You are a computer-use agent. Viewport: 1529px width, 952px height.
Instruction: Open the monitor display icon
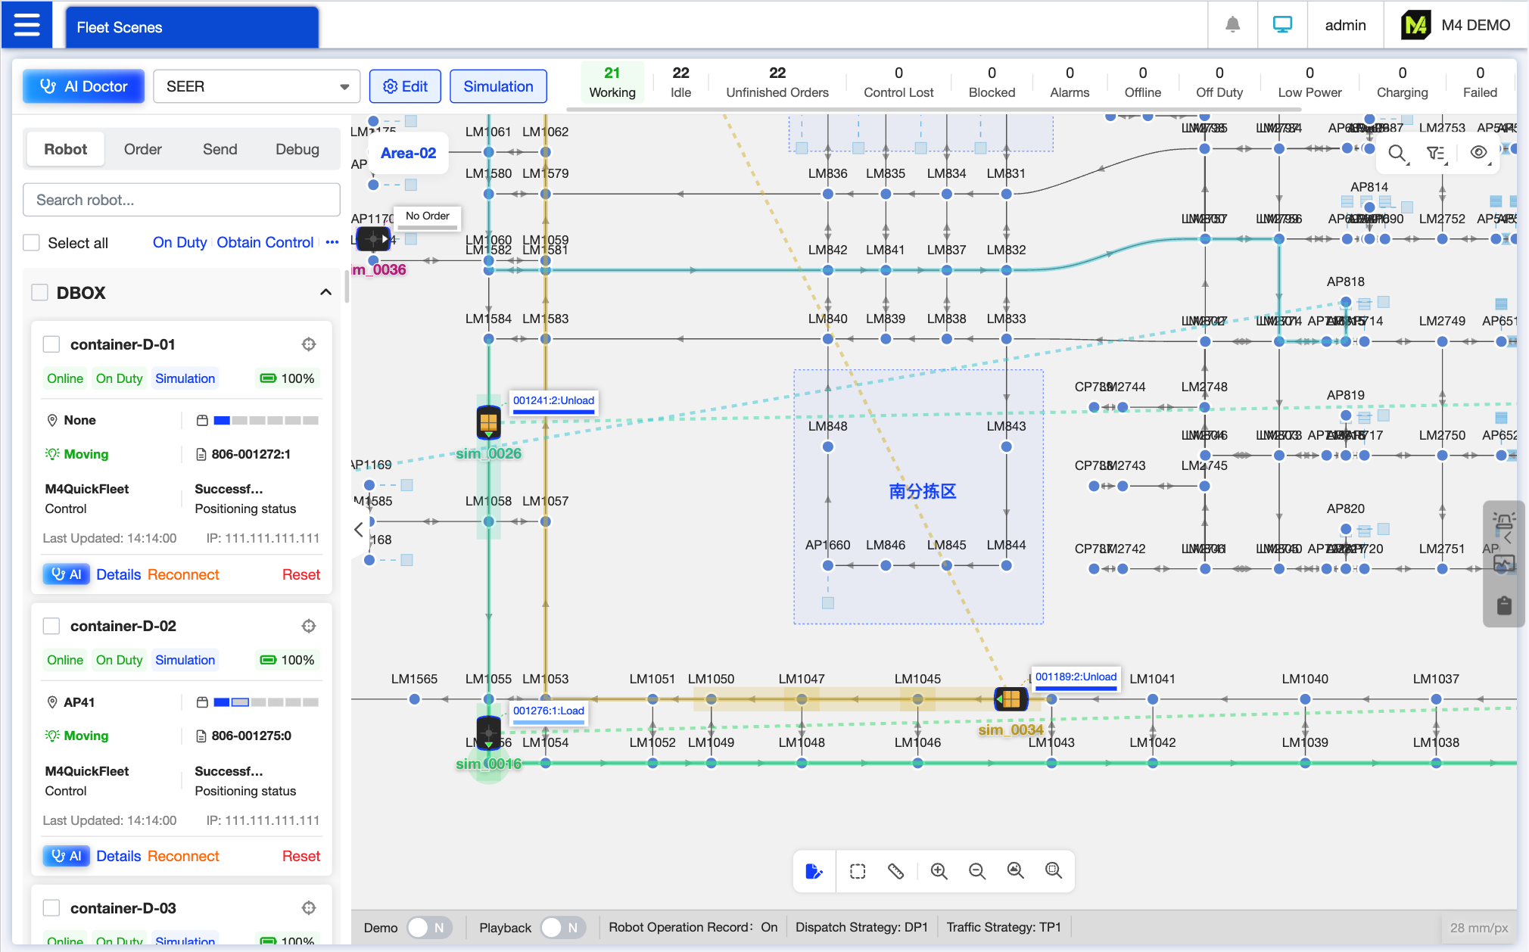click(1282, 25)
